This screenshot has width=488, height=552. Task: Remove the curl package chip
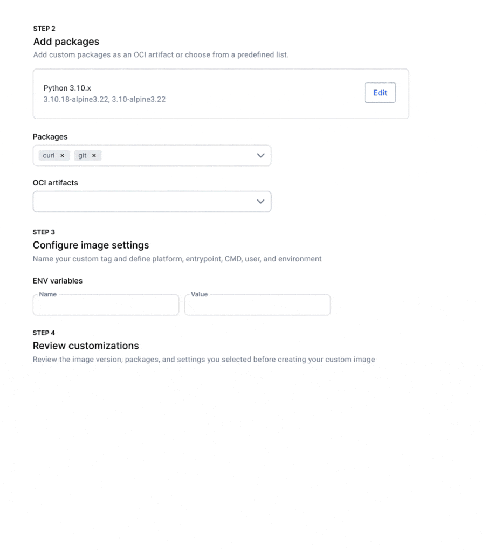pyautogui.click(x=62, y=156)
